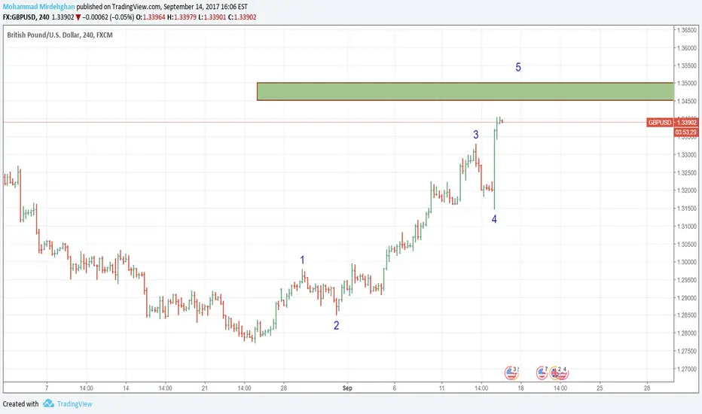
Task: Select Elliott wave label 2
Action: [x=336, y=325]
